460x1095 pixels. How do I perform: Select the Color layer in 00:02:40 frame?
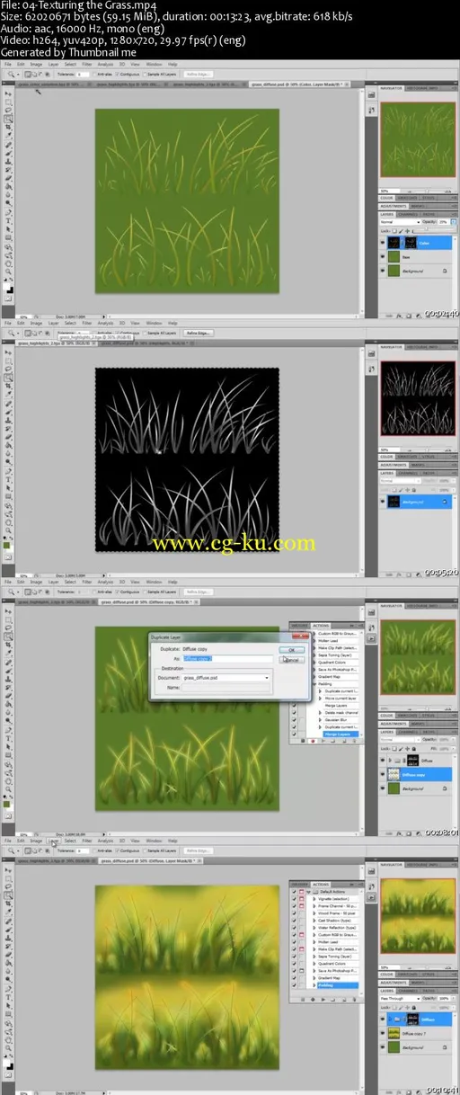[x=420, y=243]
